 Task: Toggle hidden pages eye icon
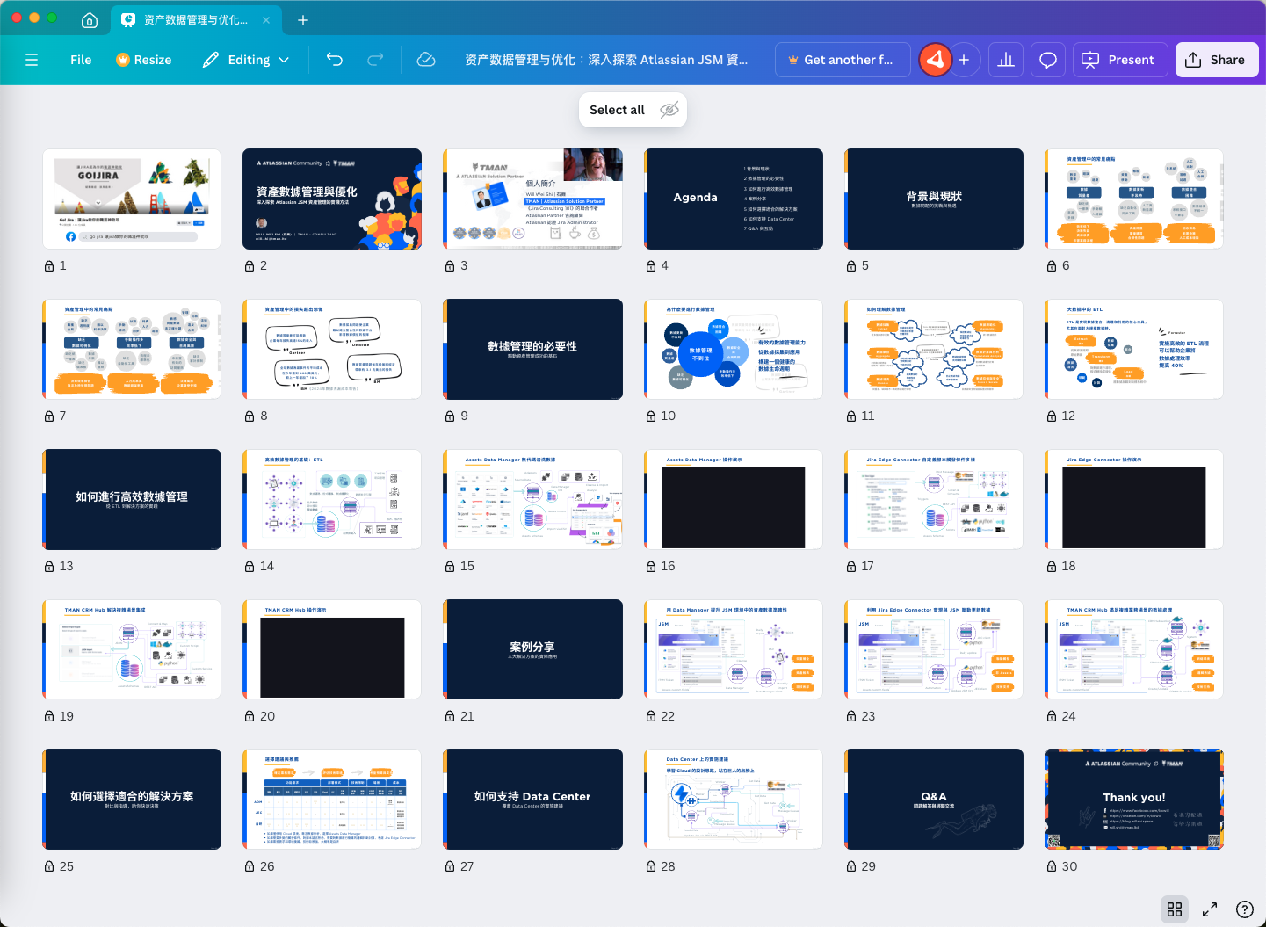tap(669, 110)
